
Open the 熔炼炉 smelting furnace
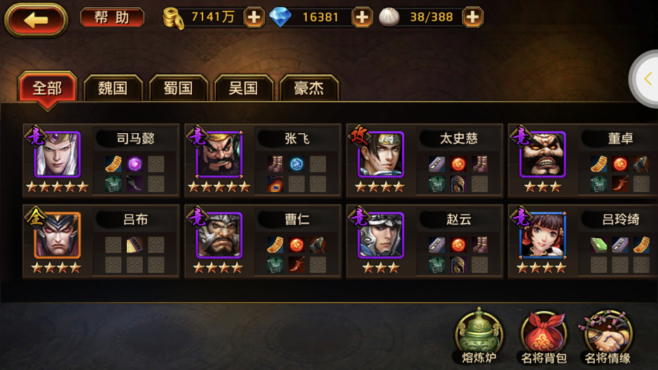479,336
